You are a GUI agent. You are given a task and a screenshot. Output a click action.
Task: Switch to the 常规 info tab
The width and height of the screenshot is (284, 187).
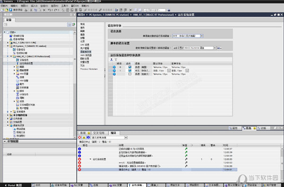coord(84,133)
